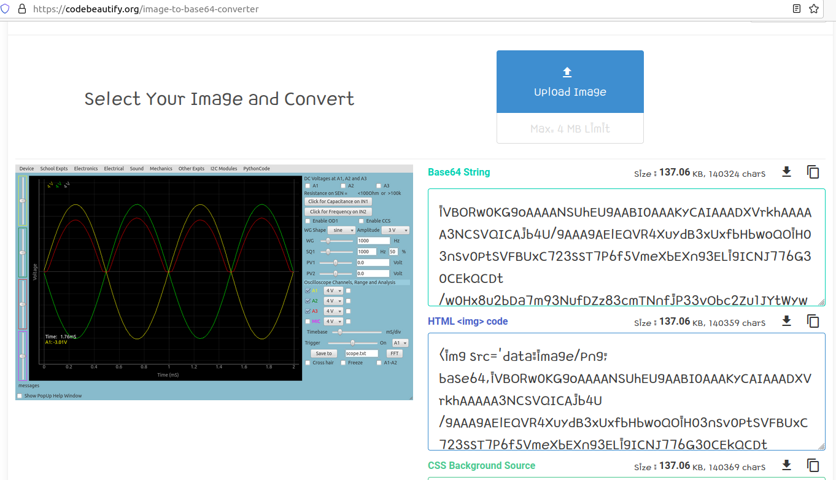
Task: Expand the Amplitude 3 V dropdown
Action: [x=395, y=230]
